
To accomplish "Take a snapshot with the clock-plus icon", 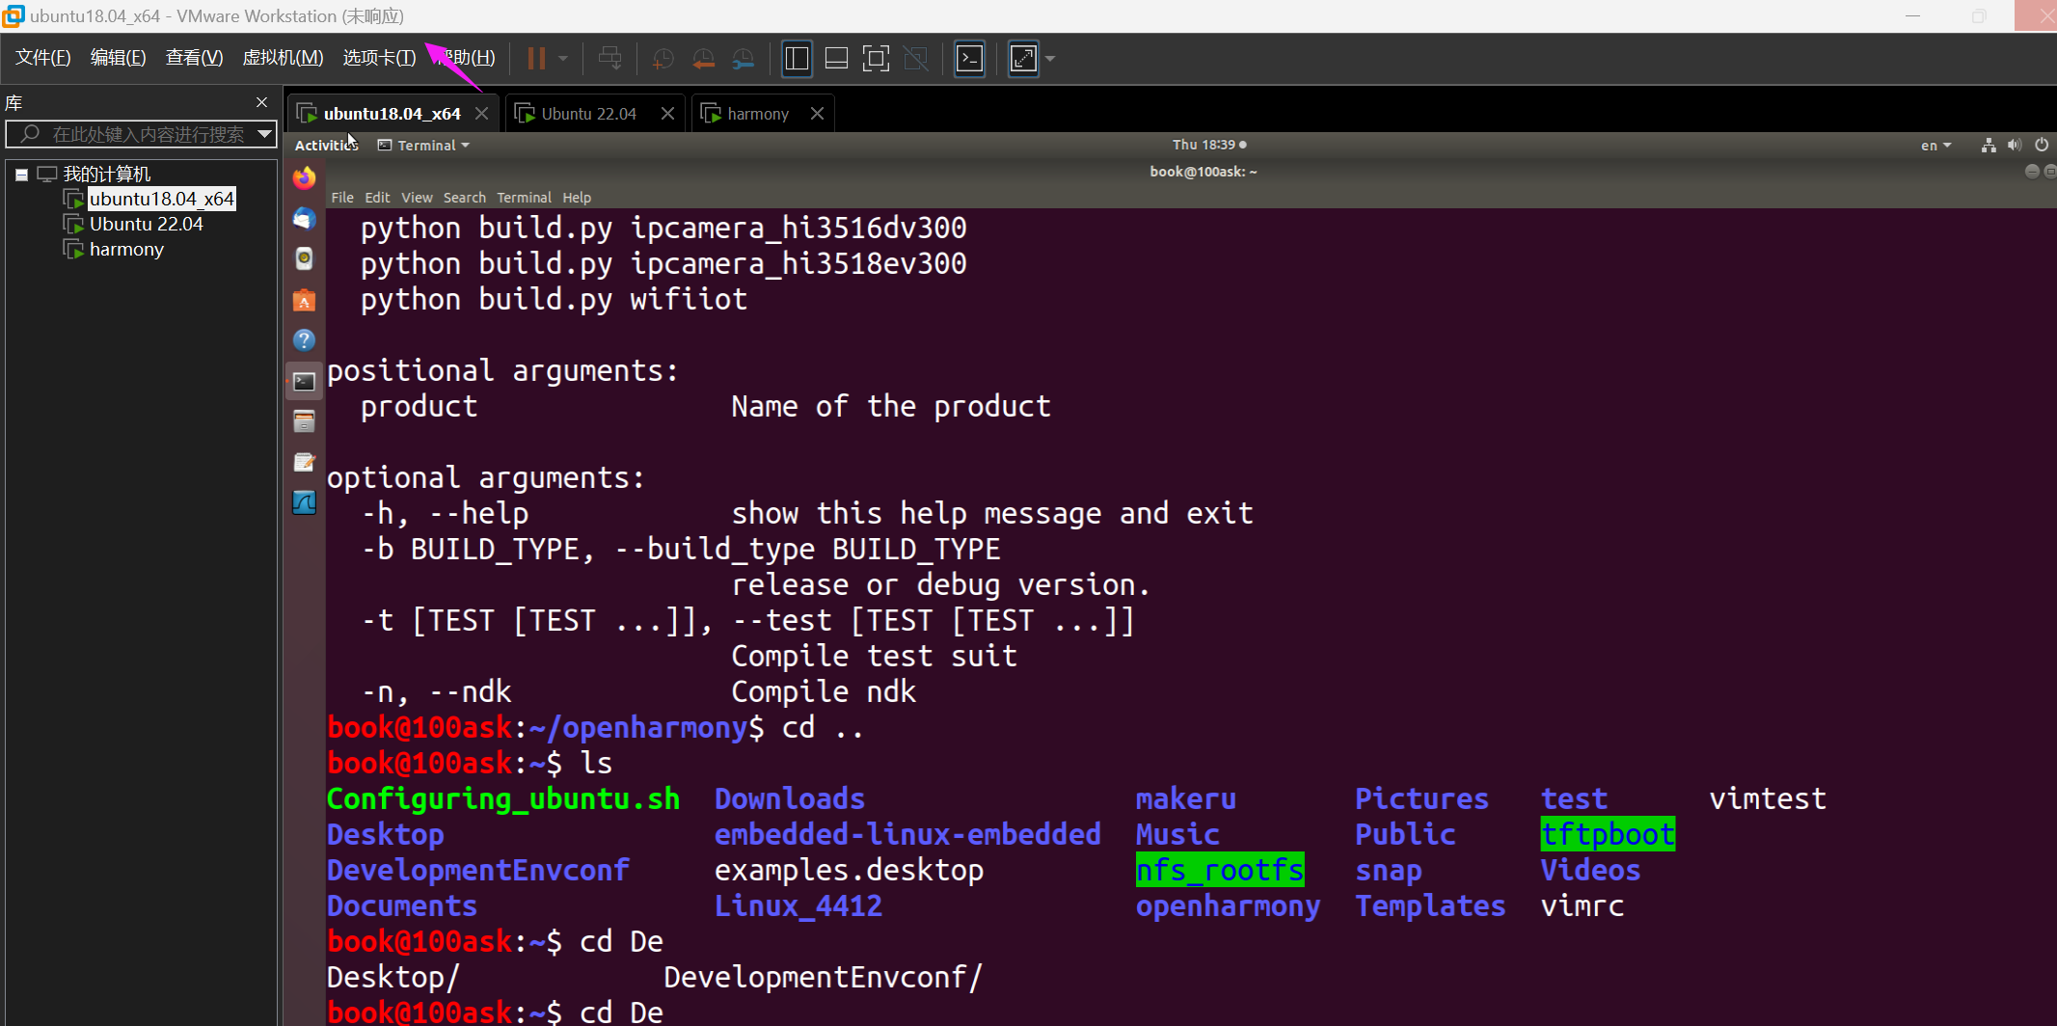I will (663, 59).
